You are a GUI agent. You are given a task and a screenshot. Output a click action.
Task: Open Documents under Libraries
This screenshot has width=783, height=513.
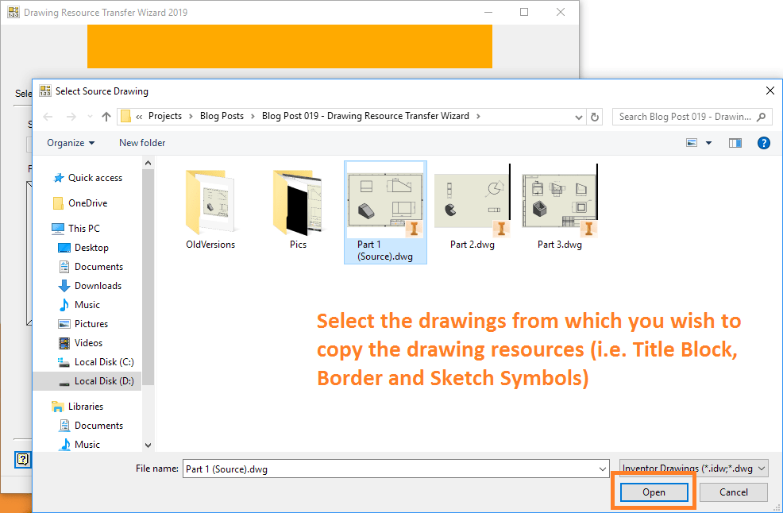(x=99, y=426)
